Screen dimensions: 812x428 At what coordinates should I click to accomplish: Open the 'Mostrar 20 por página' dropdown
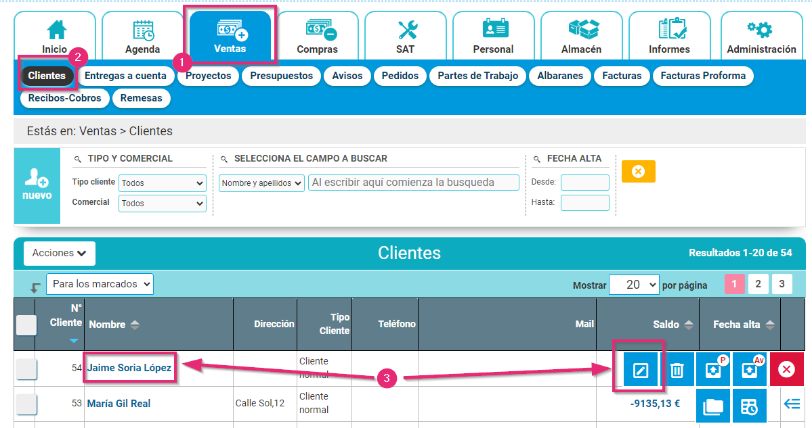[634, 284]
